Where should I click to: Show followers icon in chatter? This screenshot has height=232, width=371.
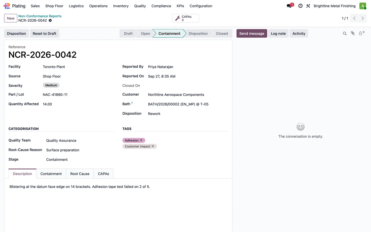pos(361,33)
